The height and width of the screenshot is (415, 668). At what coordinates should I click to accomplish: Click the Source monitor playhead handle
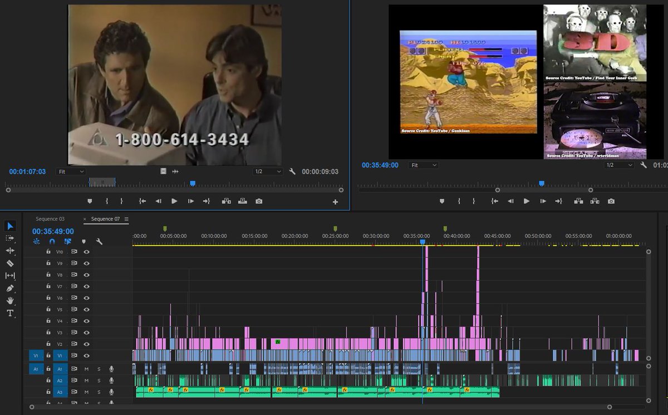(x=193, y=183)
